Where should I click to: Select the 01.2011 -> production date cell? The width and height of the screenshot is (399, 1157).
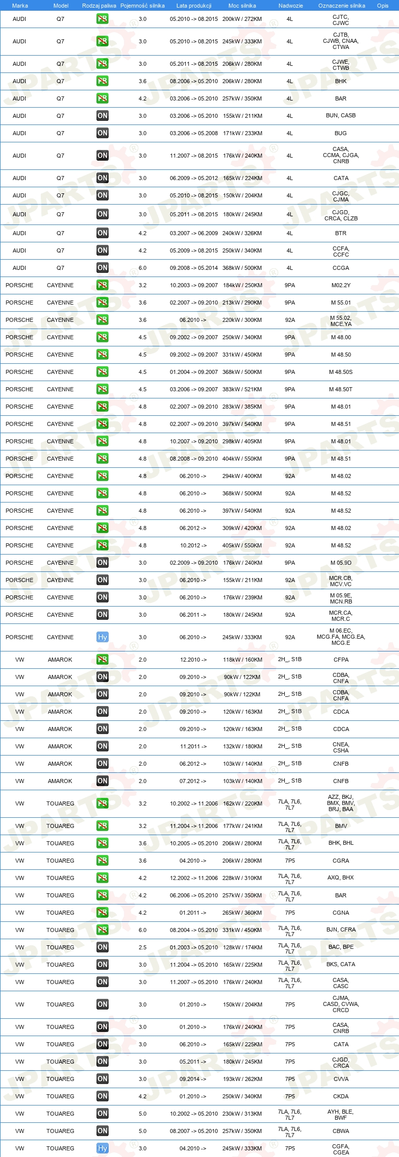[x=193, y=913]
